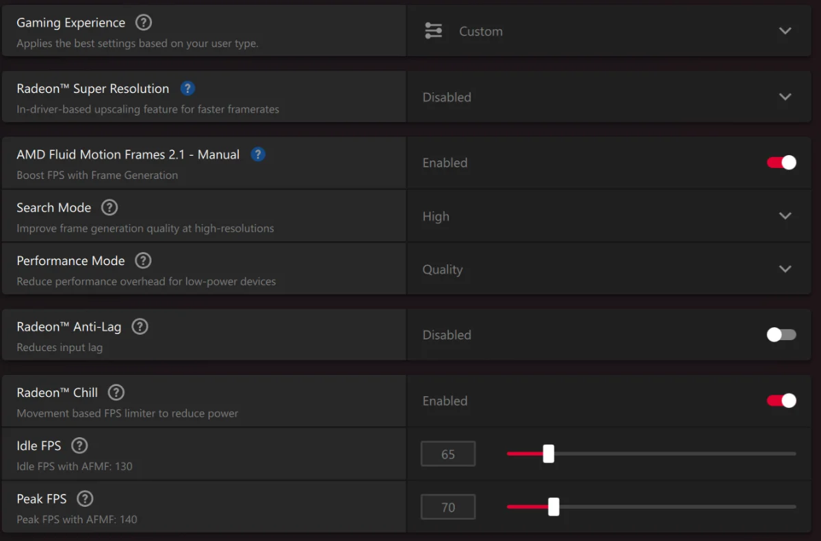Screen dimensions: 821x541
Task: Disable AMD Fluid Motion Frames toggle
Action: [781, 163]
